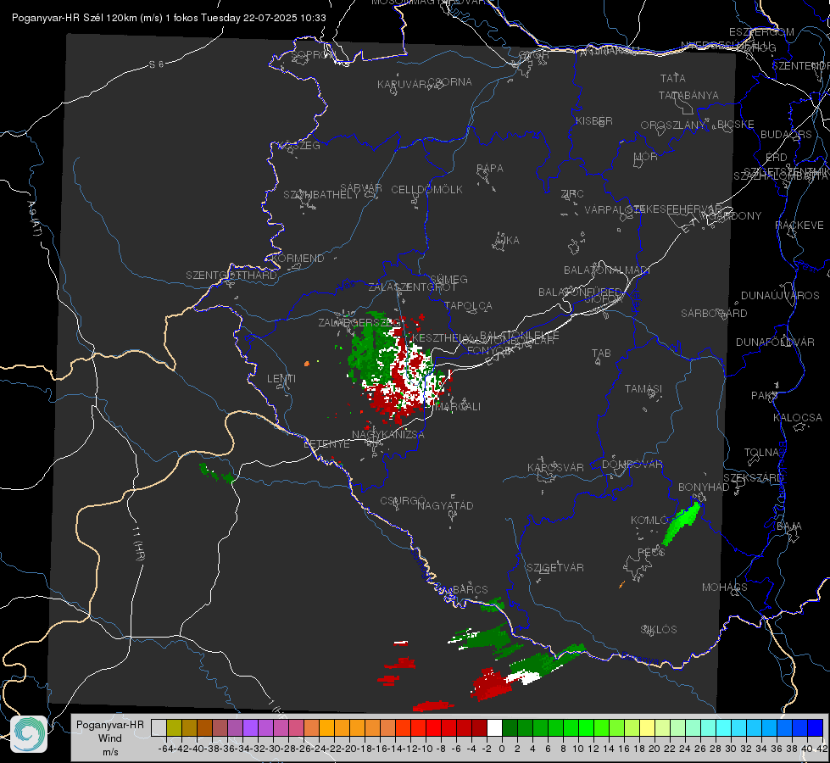
Task: Select the TAB town label
Action: click(601, 354)
